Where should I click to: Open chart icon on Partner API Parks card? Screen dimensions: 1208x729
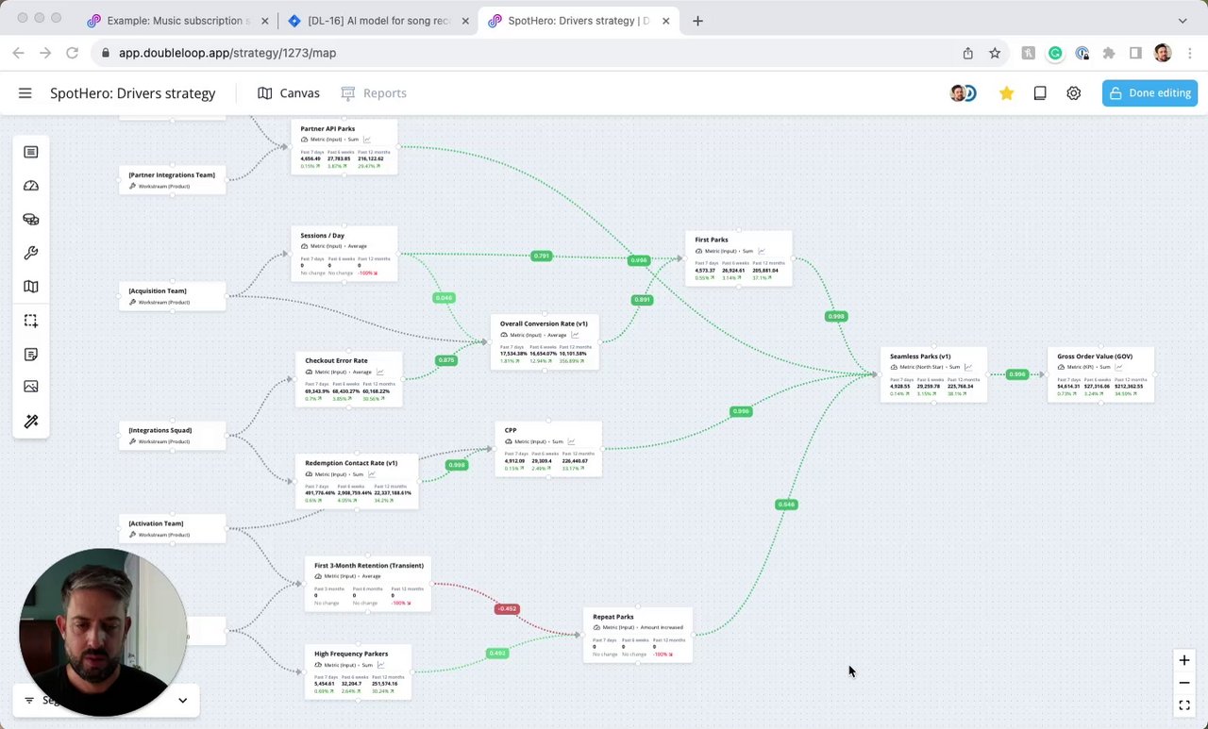(367, 140)
